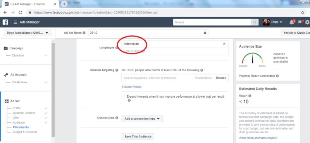Click Suggestions in detailed targeting
310x143 pixels.
coord(203,78)
